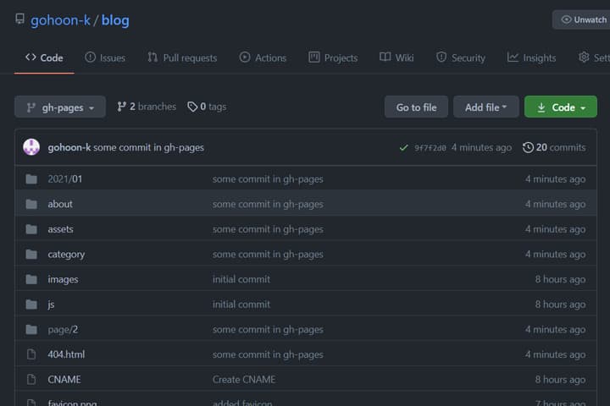610x406 pixels.
Task: Open the images folder
Action: [x=63, y=279]
